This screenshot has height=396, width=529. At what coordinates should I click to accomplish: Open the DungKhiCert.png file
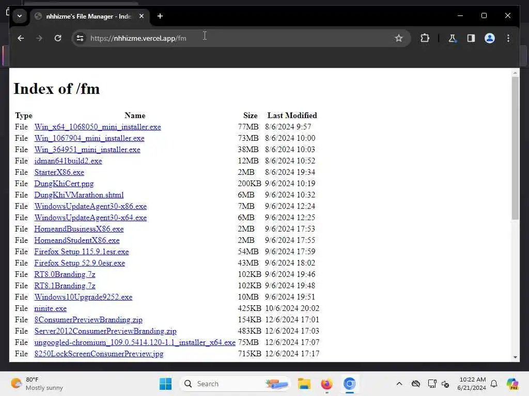[64, 184]
